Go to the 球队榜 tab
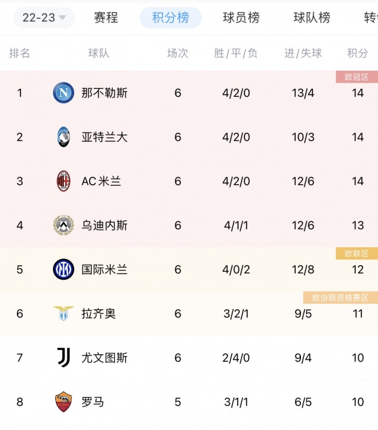 (x=311, y=18)
